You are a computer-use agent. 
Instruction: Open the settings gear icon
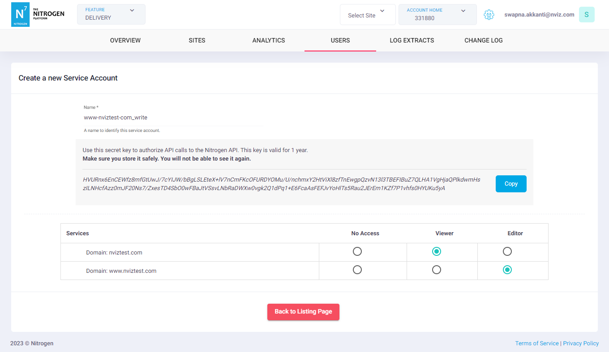click(x=489, y=15)
